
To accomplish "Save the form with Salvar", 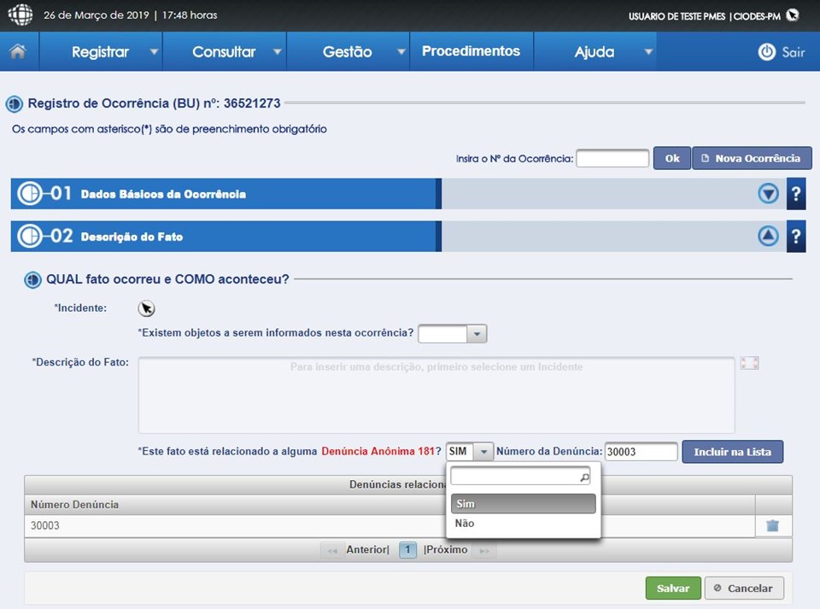I will [x=673, y=589].
